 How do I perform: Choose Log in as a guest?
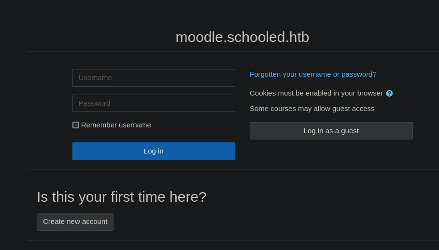(331, 131)
